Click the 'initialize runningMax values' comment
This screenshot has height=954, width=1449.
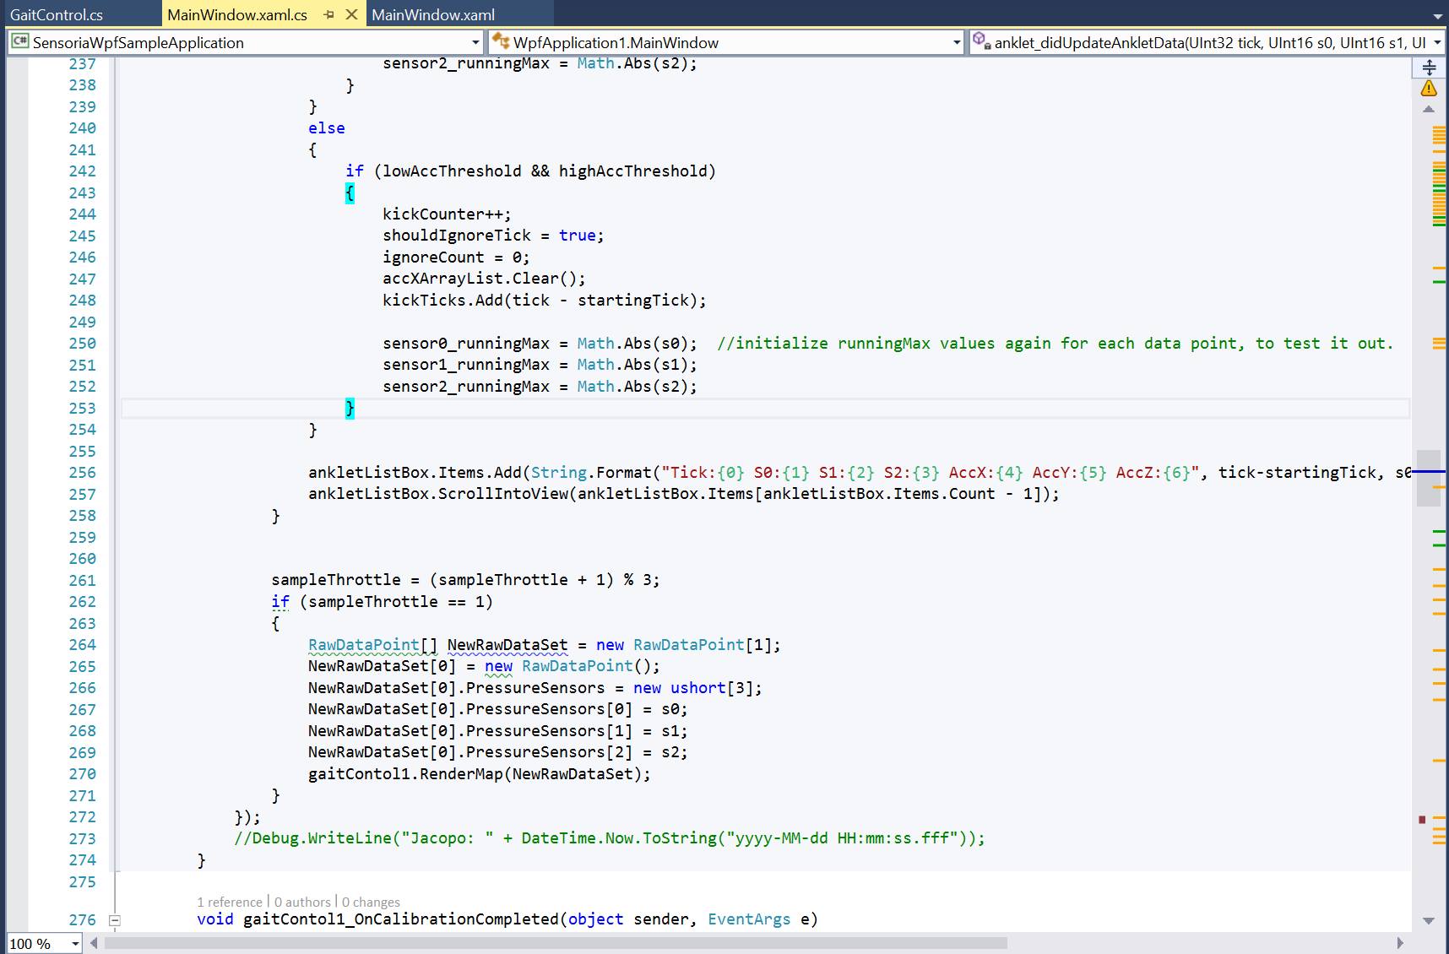coord(1055,344)
